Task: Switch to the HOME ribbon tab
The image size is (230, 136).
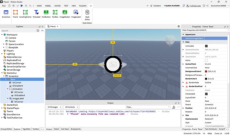Action: [39, 6]
